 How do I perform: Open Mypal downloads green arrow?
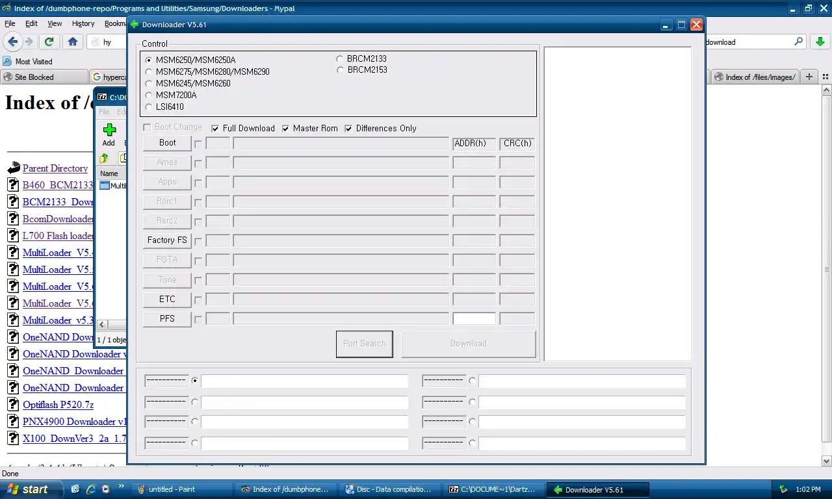point(820,42)
